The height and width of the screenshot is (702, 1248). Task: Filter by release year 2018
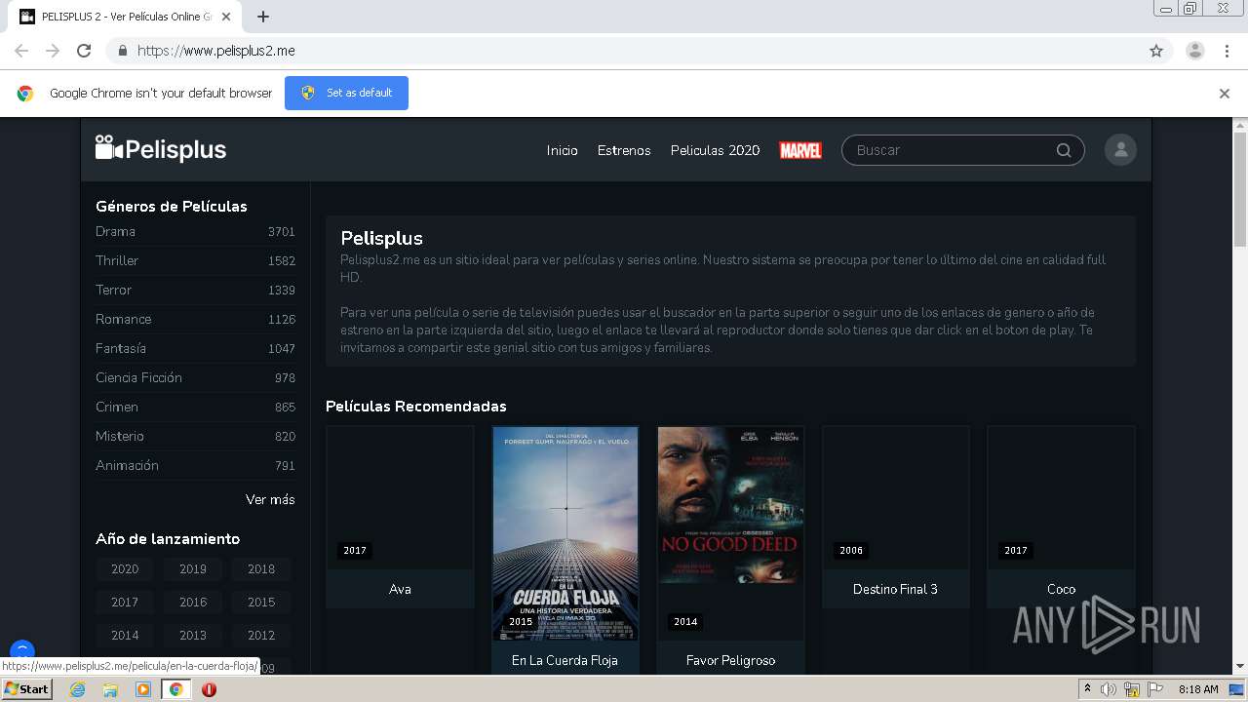[261, 569]
